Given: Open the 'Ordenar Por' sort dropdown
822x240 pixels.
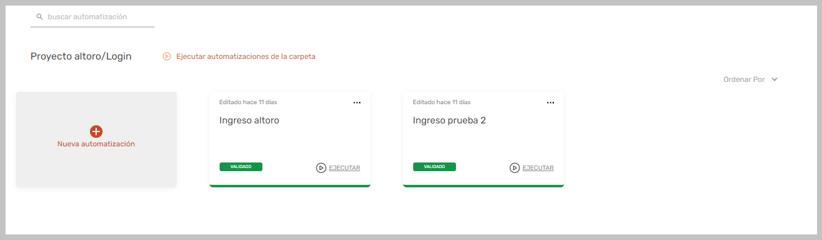Looking at the screenshot, I should pyautogui.click(x=751, y=79).
